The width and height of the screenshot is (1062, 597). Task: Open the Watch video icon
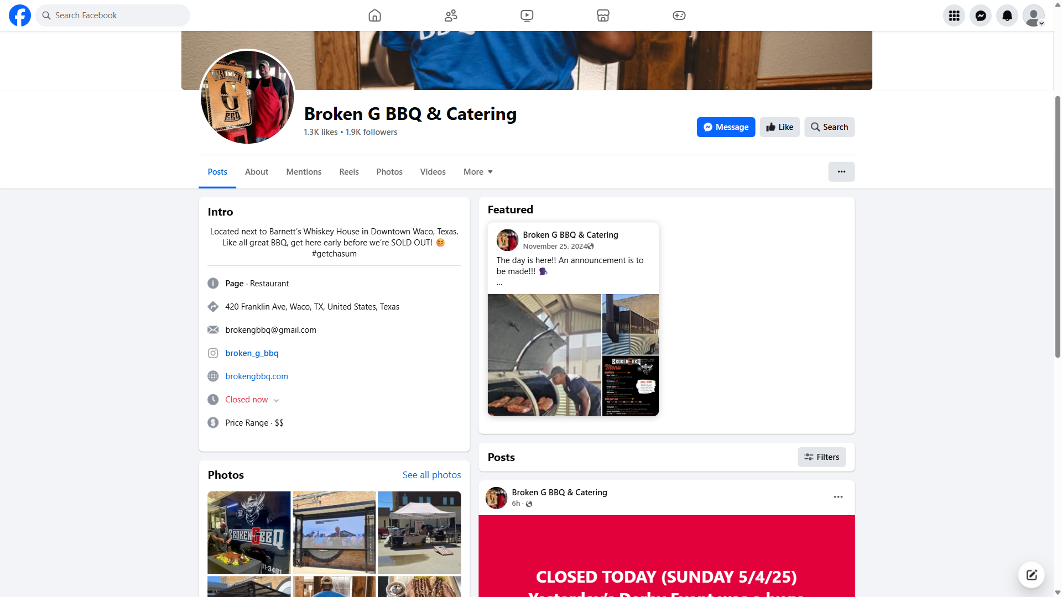click(x=527, y=15)
